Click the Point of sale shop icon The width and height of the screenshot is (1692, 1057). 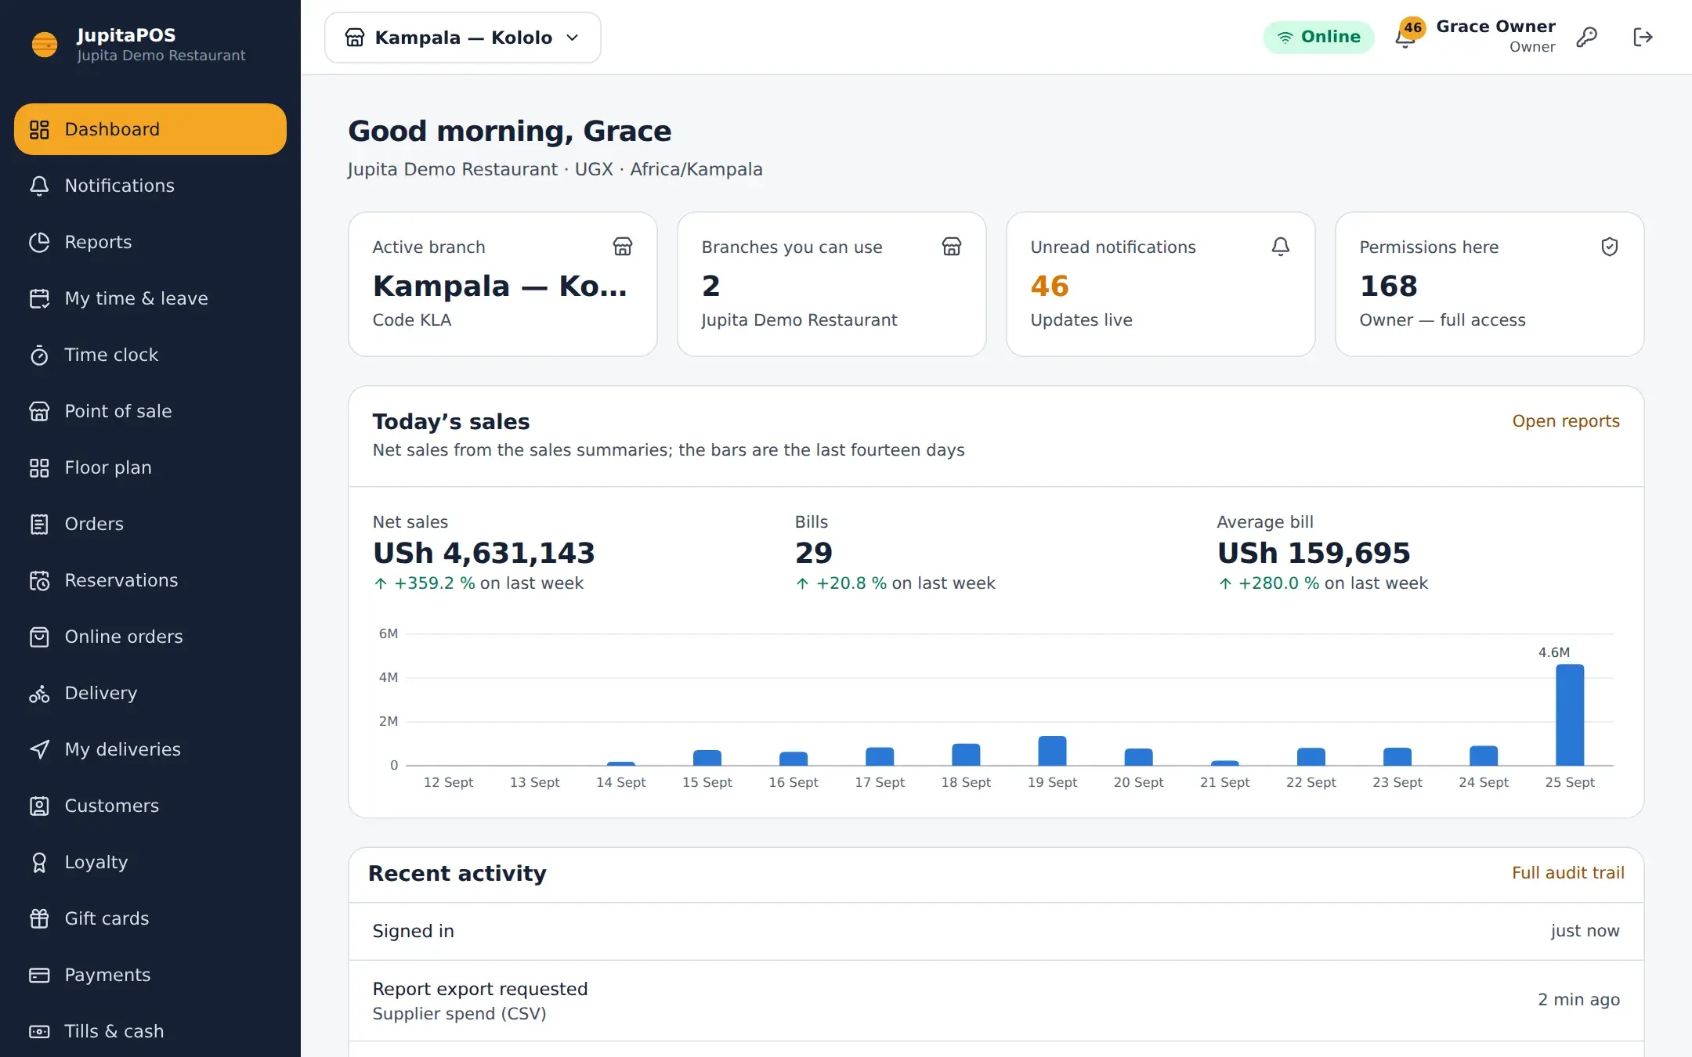tap(39, 411)
